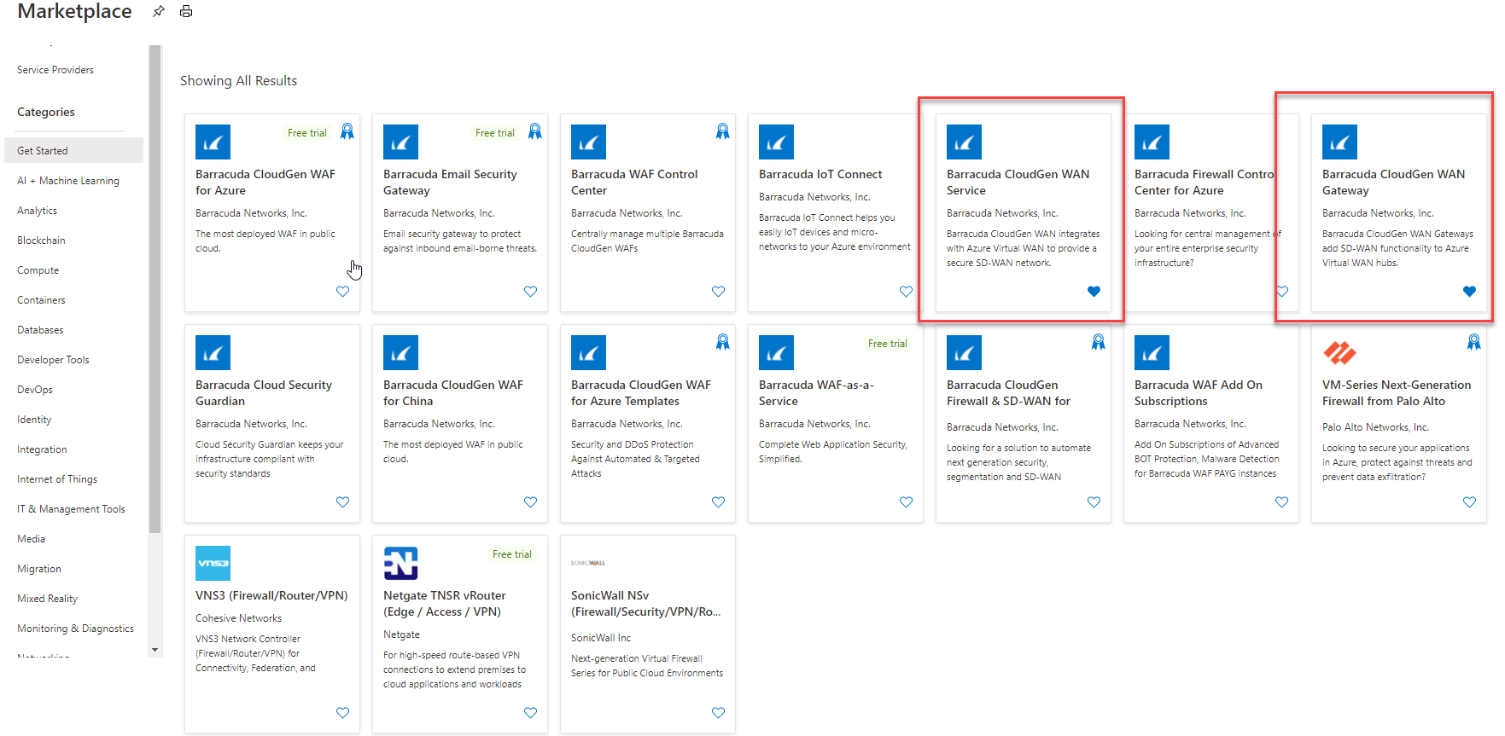Select Migration category
Screen dimensions: 1505x736
(39, 569)
